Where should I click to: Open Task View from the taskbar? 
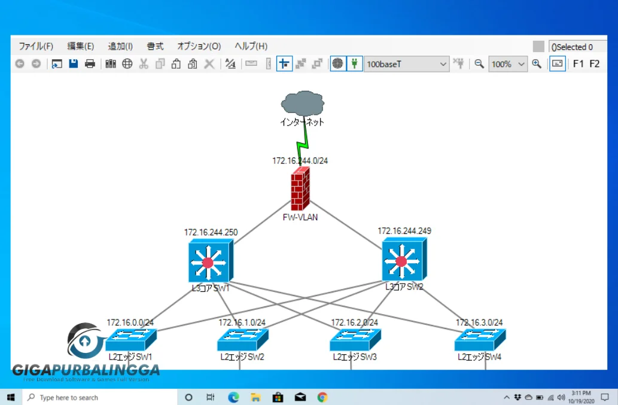[211, 397]
